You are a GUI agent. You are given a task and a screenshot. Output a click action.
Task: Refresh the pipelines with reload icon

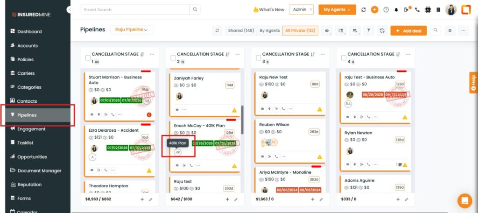pyautogui.click(x=217, y=30)
